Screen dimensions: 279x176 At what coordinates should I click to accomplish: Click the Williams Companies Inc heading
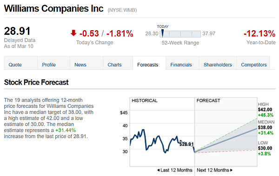coord(53,8)
